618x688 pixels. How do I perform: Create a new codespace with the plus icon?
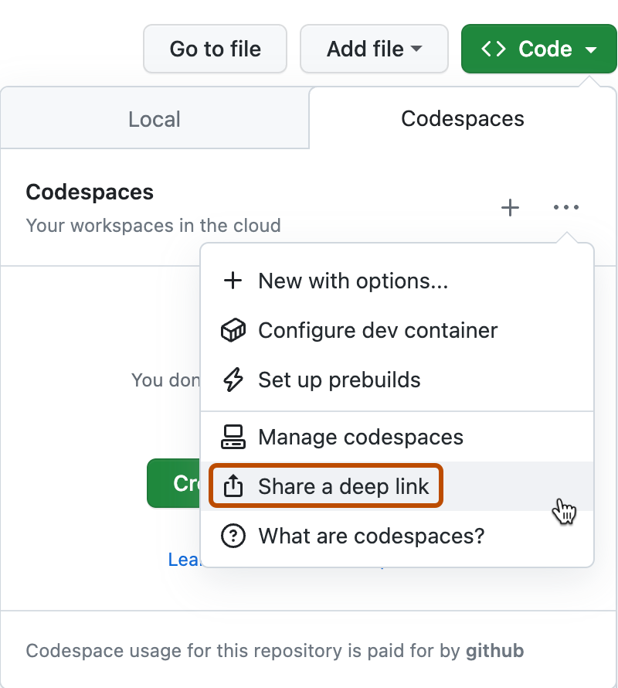click(x=510, y=207)
